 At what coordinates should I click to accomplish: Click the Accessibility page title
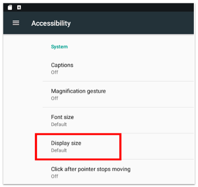tap(51, 23)
